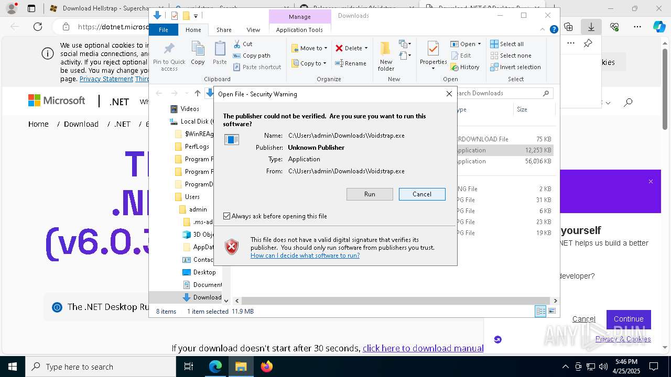Image resolution: width=671 pixels, height=377 pixels.
Task: Switch Explorer to details view icon
Action: pyautogui.click(x=540, y=311)
